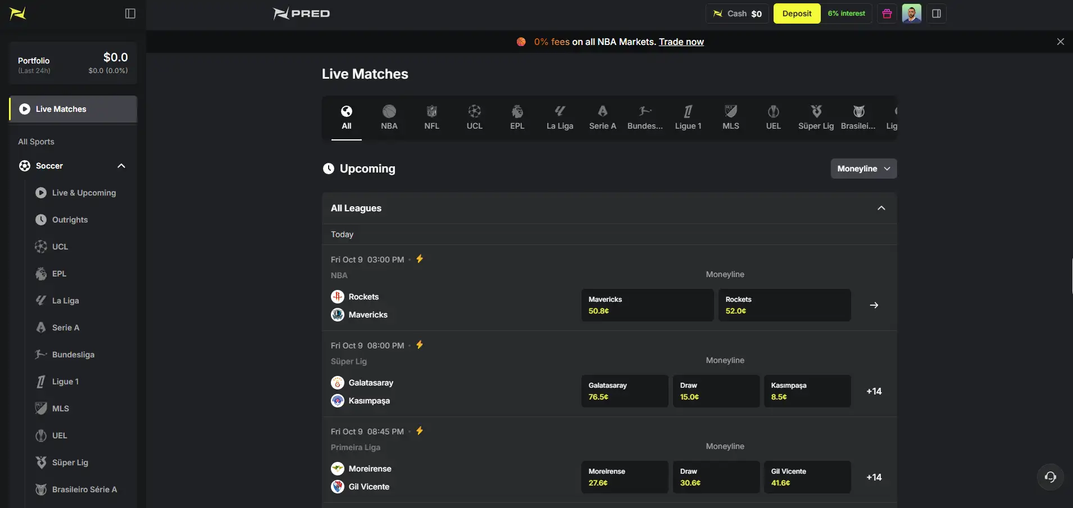Image resolution: width=1073 pixels, height=508 pixels.
Task: Dismiss the NBA fees banner
Action: pyautogui.click(x=1061, y=42)
